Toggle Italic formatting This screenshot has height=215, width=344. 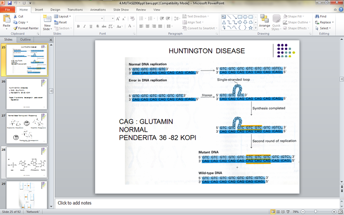pos(85,26)
